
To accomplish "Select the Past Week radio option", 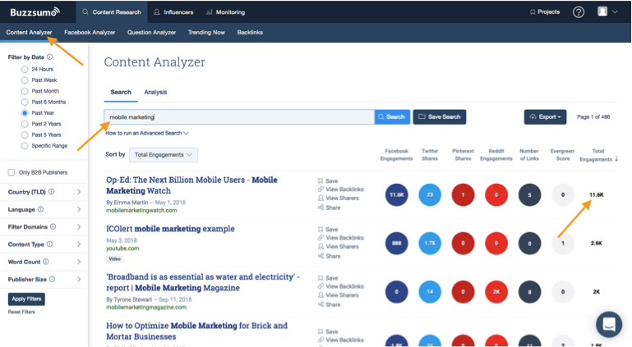I will coord(25,80).
